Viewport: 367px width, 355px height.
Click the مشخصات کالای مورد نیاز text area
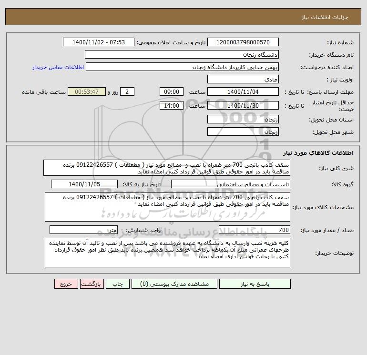click(167, 207)
